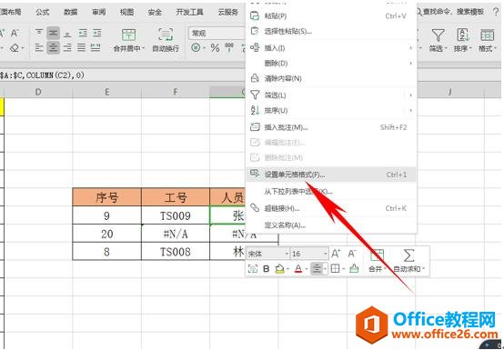Screen dimensions: 504x350
Task: Toggle 自动换行 wrap text
Action: tap(166, 40)
